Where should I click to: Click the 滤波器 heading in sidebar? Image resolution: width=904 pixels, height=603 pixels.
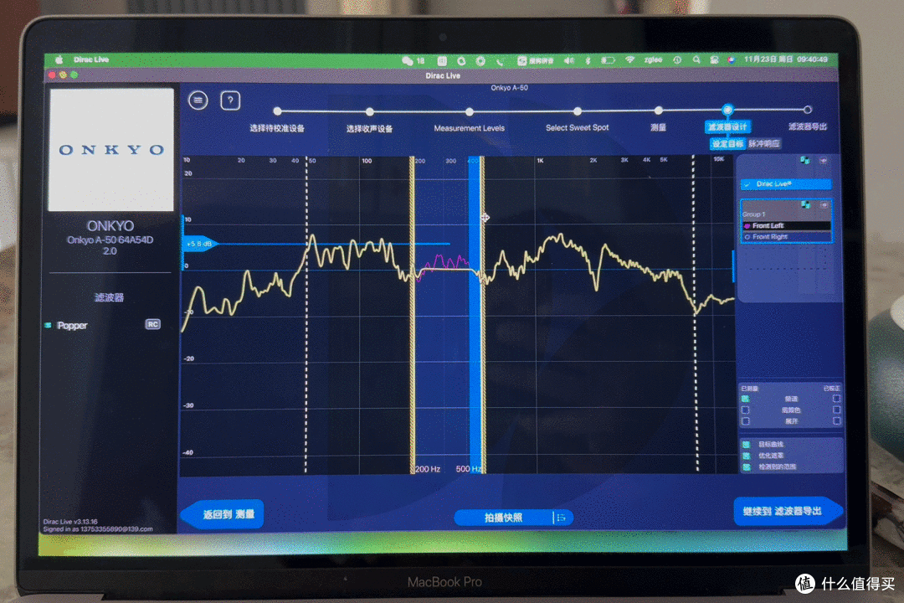(109, 298)
